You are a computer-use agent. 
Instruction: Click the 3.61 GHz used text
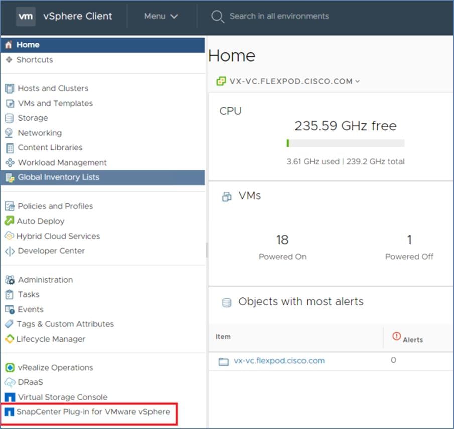click(x=313, y=162)
